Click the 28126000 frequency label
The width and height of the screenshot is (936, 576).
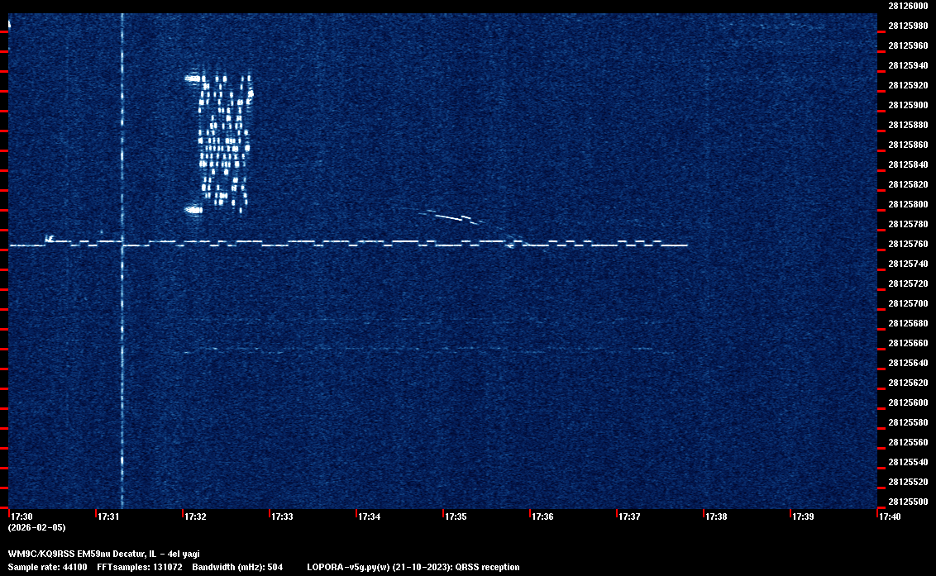pyautogui.click(x=908, y=6)
